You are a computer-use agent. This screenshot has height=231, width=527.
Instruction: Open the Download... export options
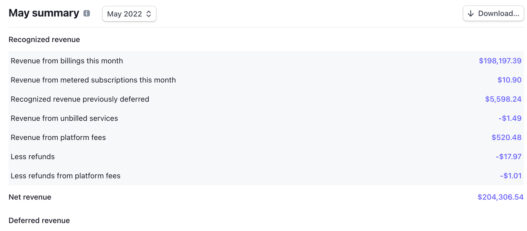click(x=493, y=13)
